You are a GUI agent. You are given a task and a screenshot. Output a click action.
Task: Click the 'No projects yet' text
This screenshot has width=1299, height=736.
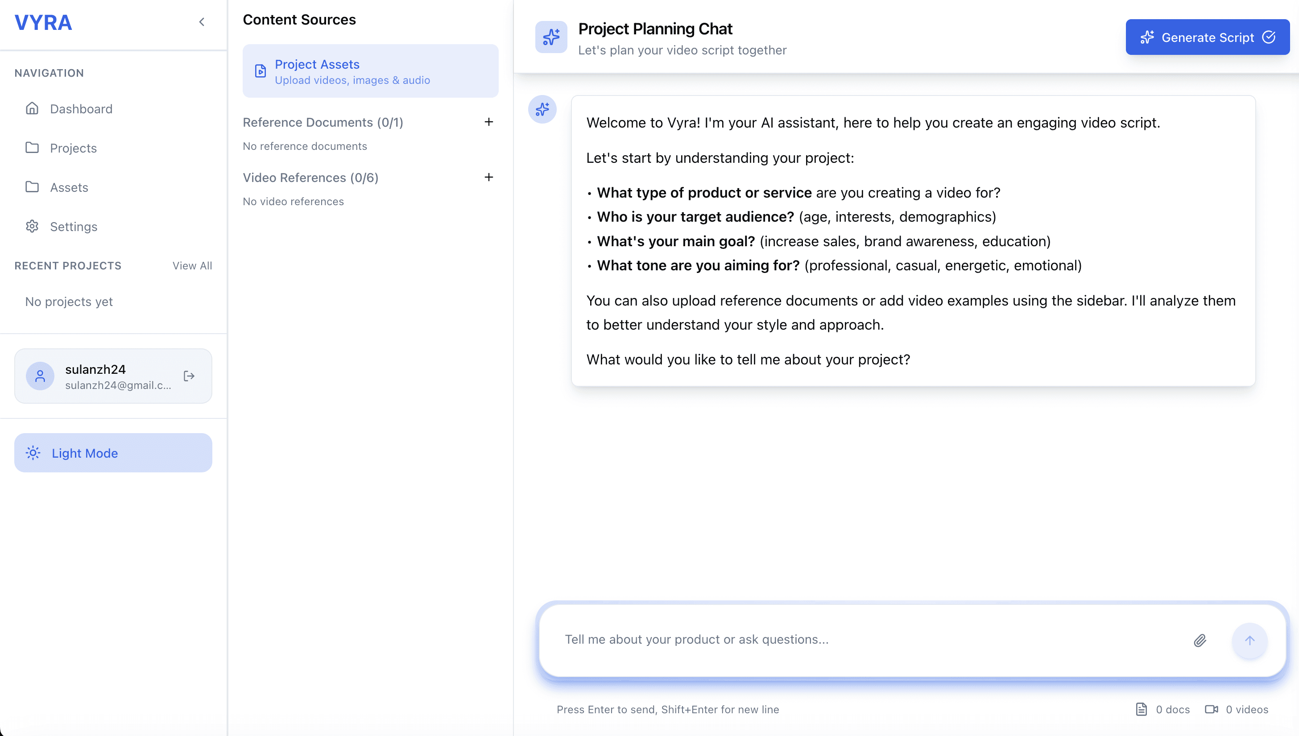click(x=69, y=302)
